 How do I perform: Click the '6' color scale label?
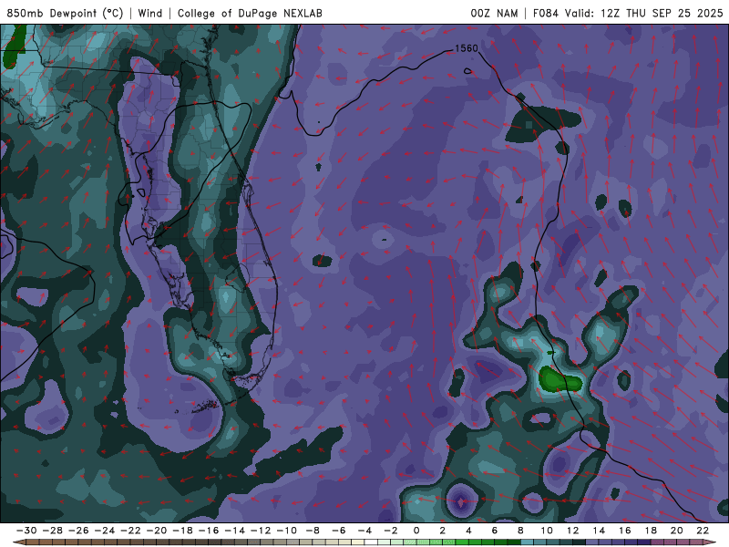[x=495, y=531]
